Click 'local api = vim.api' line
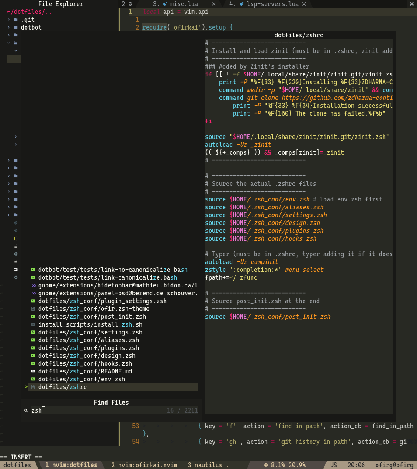417x469 pixels. point(175,12)
